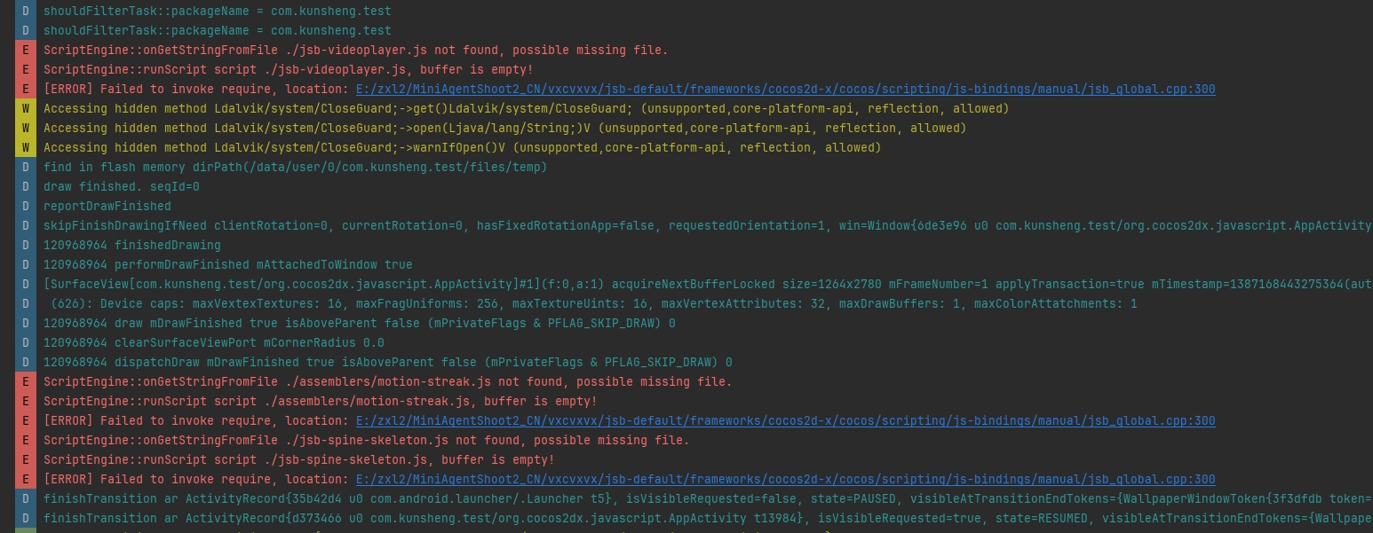This screenshot has height=533, width=1373.
Task: Select the 'acquireNextBufferLocked size=1264x2780' log line
Action: click(622, 285)
